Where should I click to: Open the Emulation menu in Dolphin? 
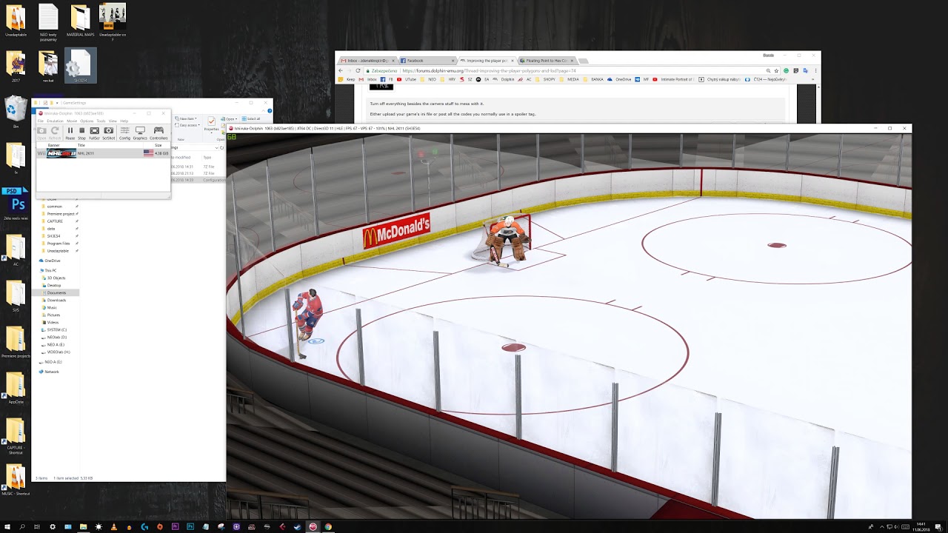pos(55,121)
